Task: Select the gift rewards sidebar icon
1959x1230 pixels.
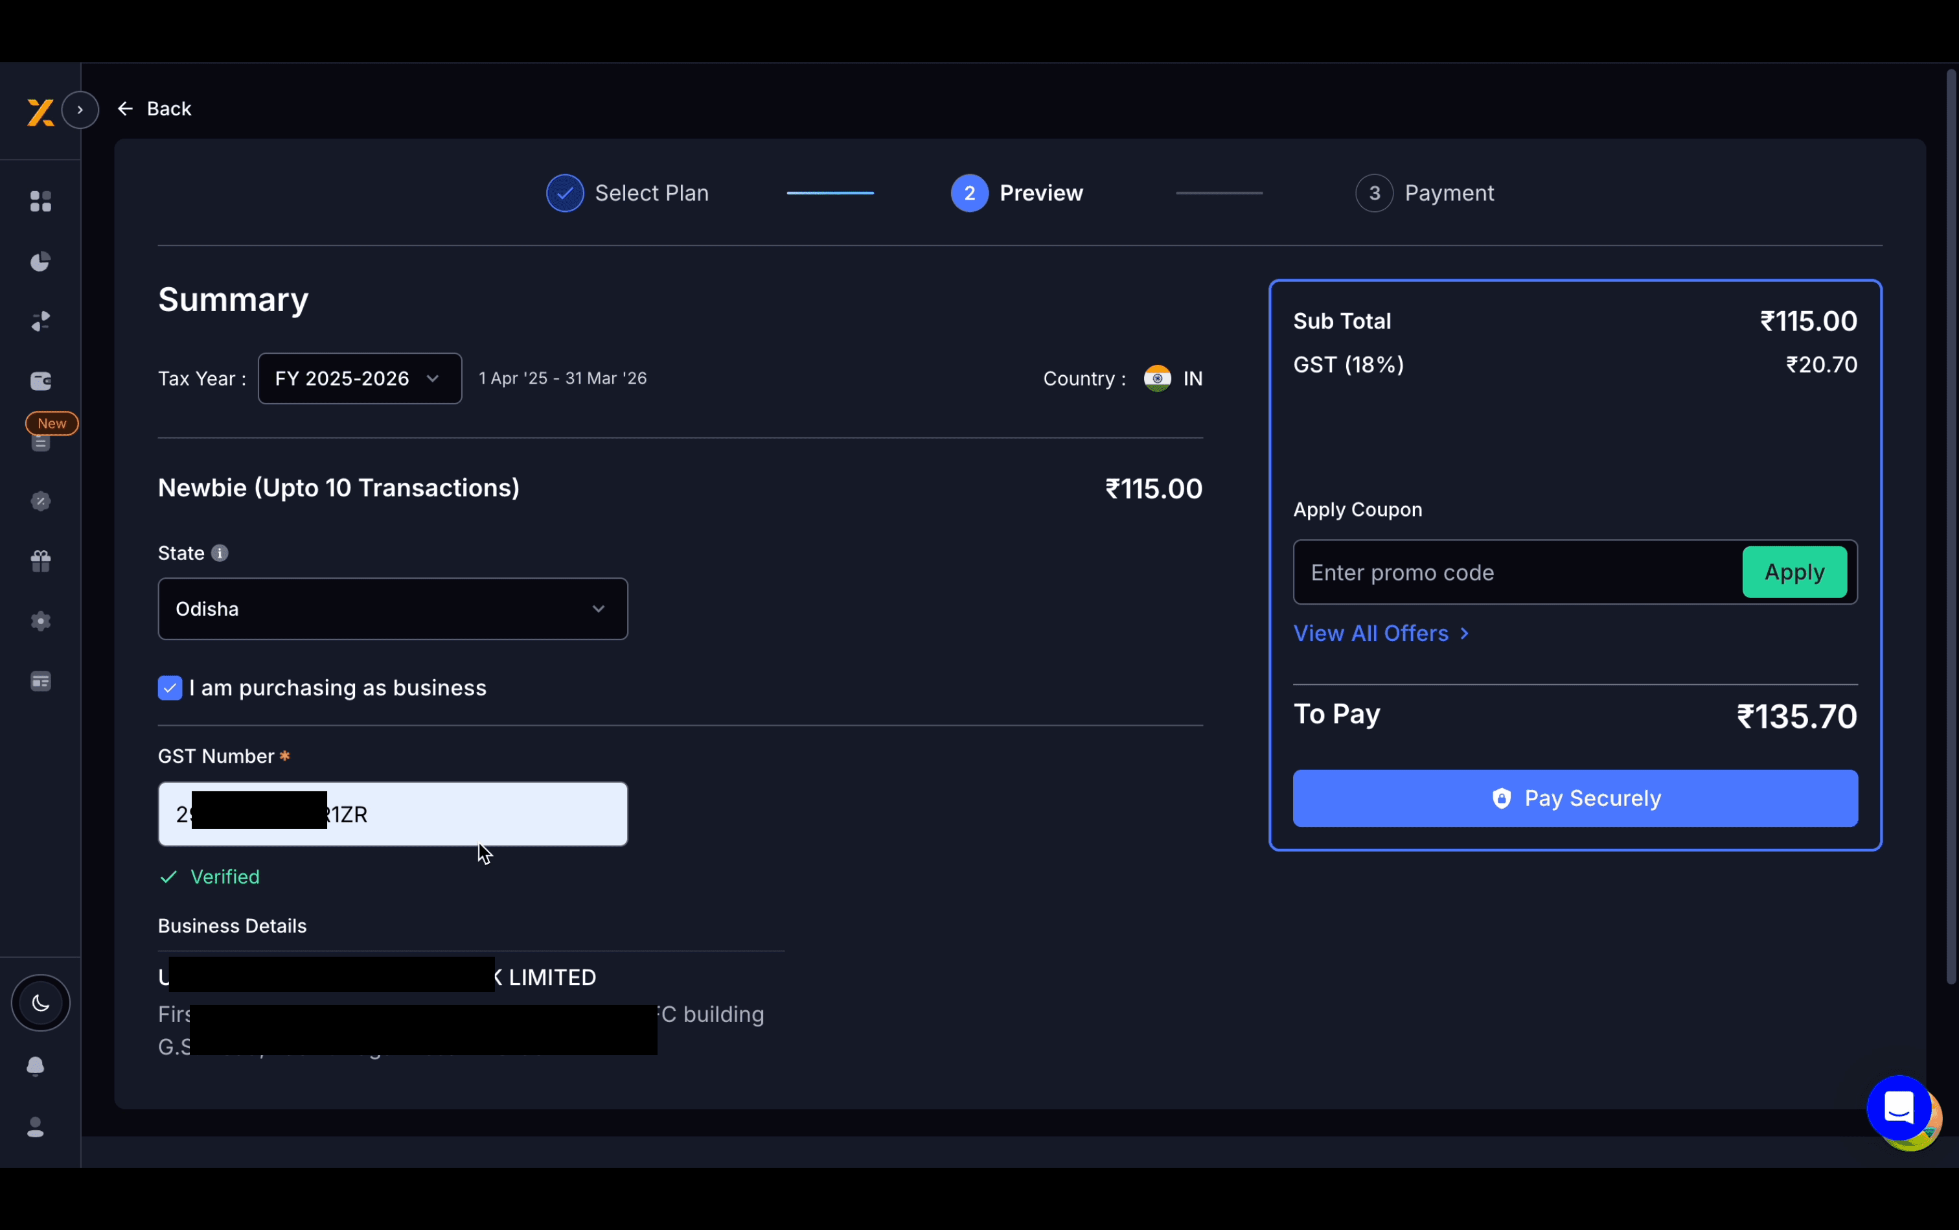Action: [41, 561]
